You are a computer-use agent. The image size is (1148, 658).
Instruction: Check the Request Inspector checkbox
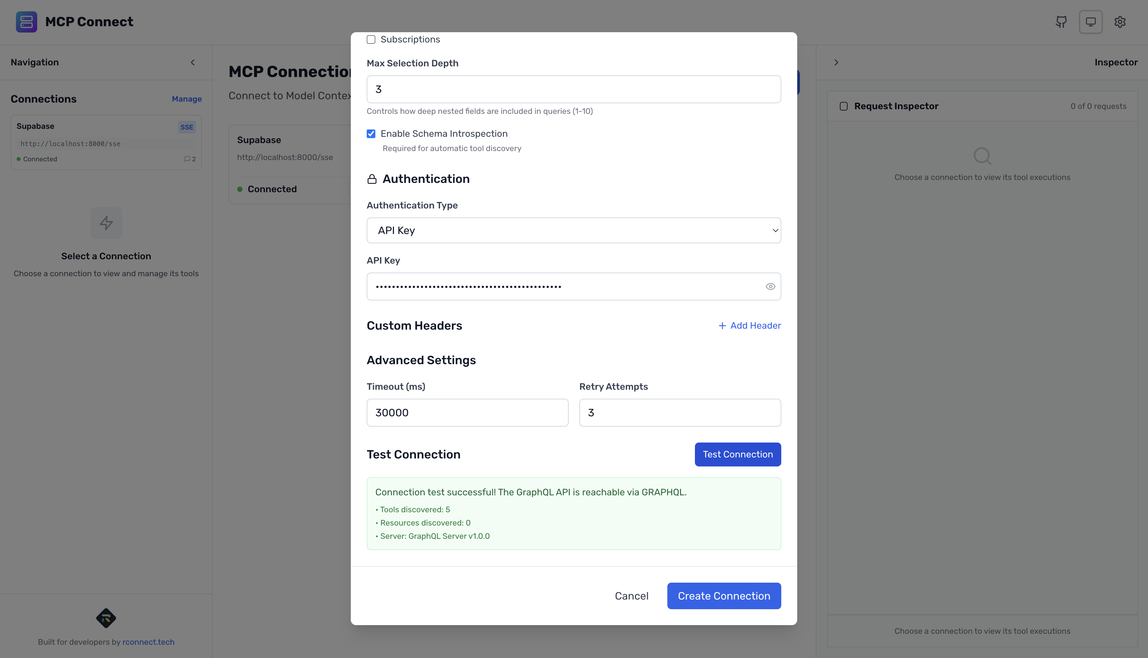tap(844, 106)
